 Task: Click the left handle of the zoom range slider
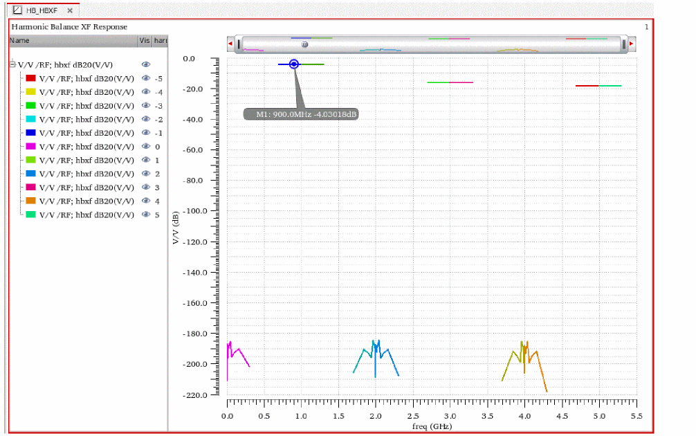(239, 45)
